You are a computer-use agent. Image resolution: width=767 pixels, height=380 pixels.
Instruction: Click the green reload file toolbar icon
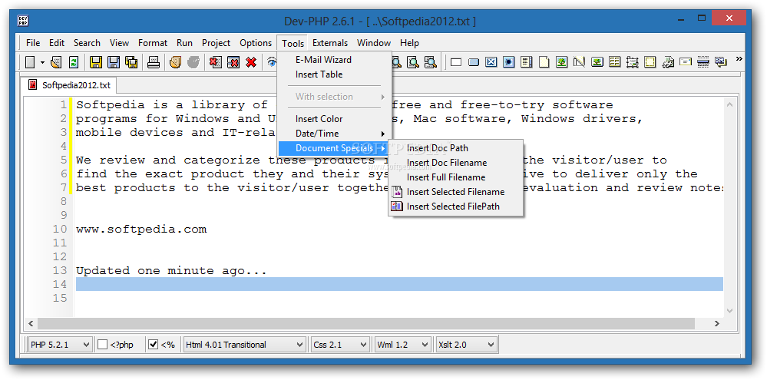74,62
